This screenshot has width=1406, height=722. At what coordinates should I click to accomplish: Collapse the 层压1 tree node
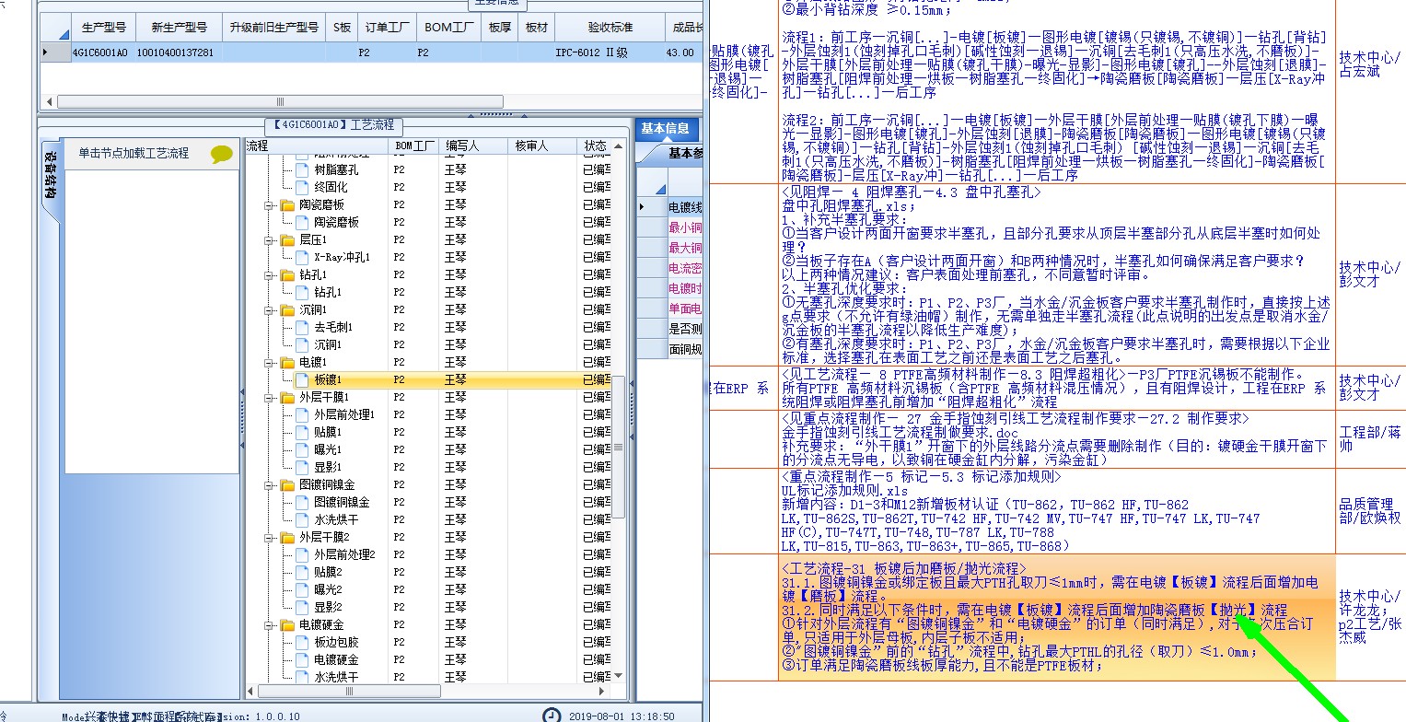(269, 239)
